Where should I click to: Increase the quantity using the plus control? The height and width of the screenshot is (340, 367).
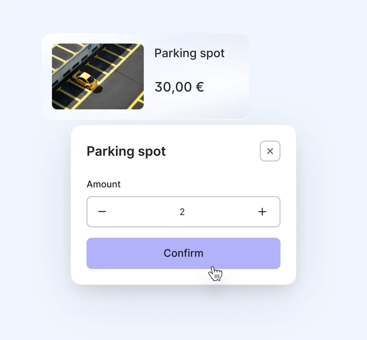click(262, 212)
